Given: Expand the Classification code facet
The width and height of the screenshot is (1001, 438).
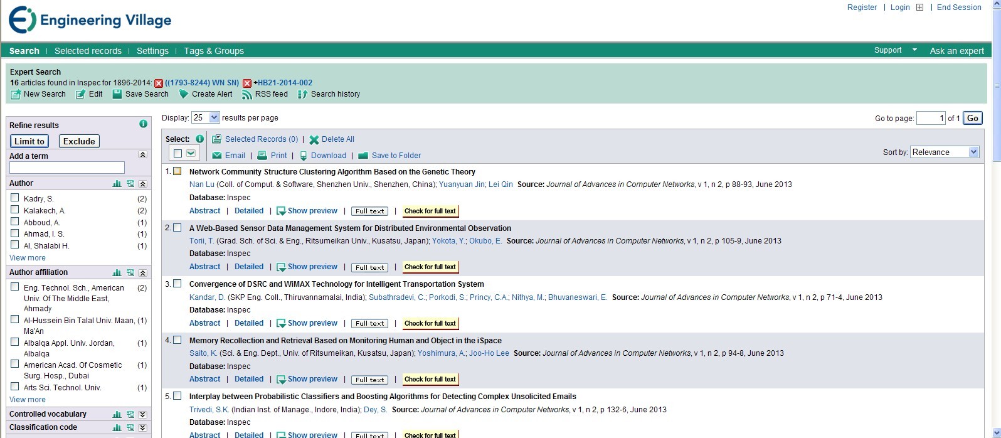Looking at the screenshot, I should tap(142, 428).
